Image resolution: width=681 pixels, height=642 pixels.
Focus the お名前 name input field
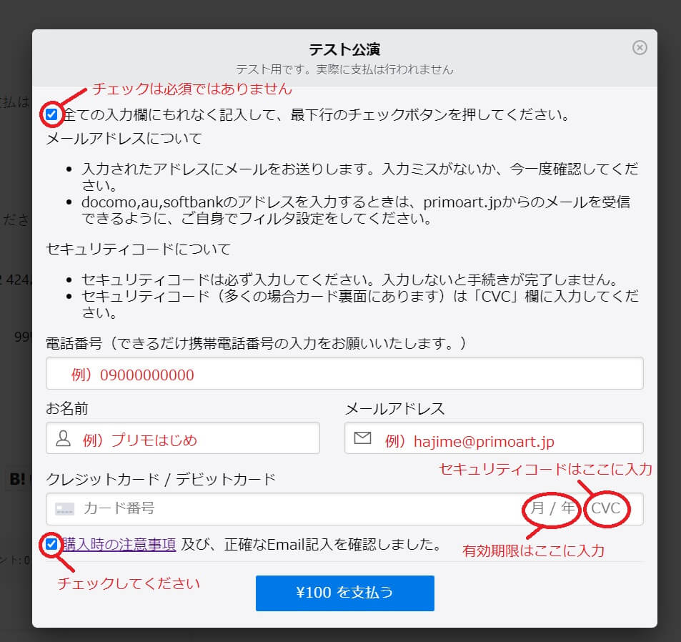click(x=183, y=438)
